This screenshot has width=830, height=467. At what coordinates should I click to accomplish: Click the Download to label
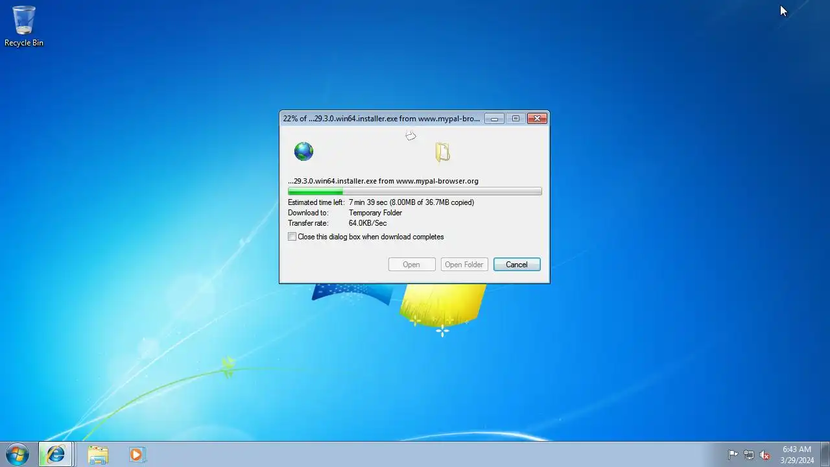[308, 213]
